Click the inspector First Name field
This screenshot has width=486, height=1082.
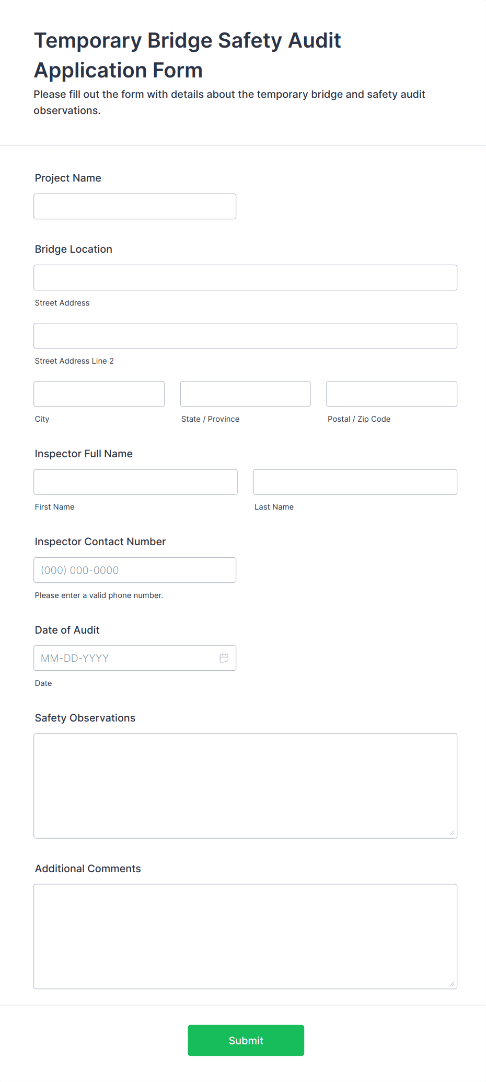[136, 482]
